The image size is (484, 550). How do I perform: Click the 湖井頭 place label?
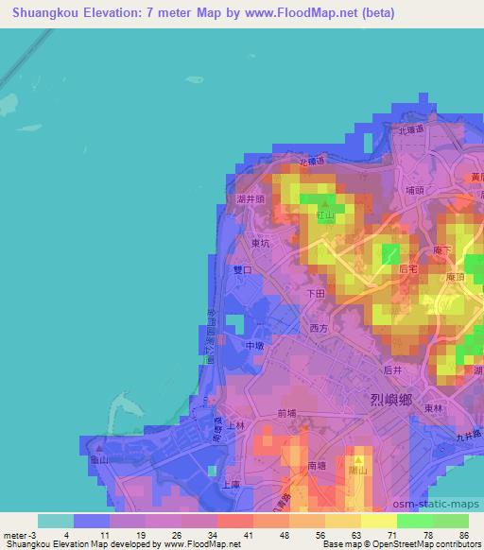(x=251, y=199)
